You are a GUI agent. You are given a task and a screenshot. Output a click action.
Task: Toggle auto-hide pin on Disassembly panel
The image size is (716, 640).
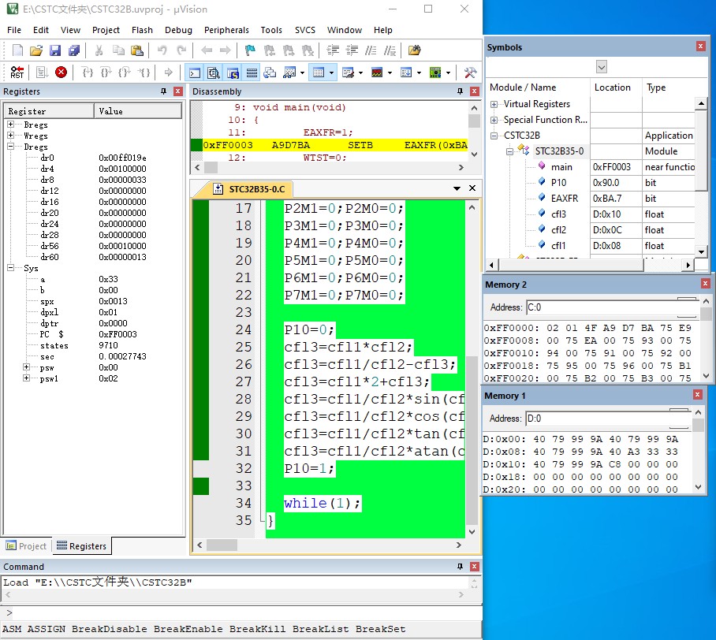pyautogui.click(x=461, y=91)
